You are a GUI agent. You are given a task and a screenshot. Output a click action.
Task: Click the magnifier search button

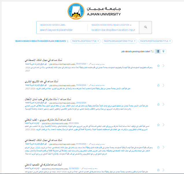coord(145,27)
